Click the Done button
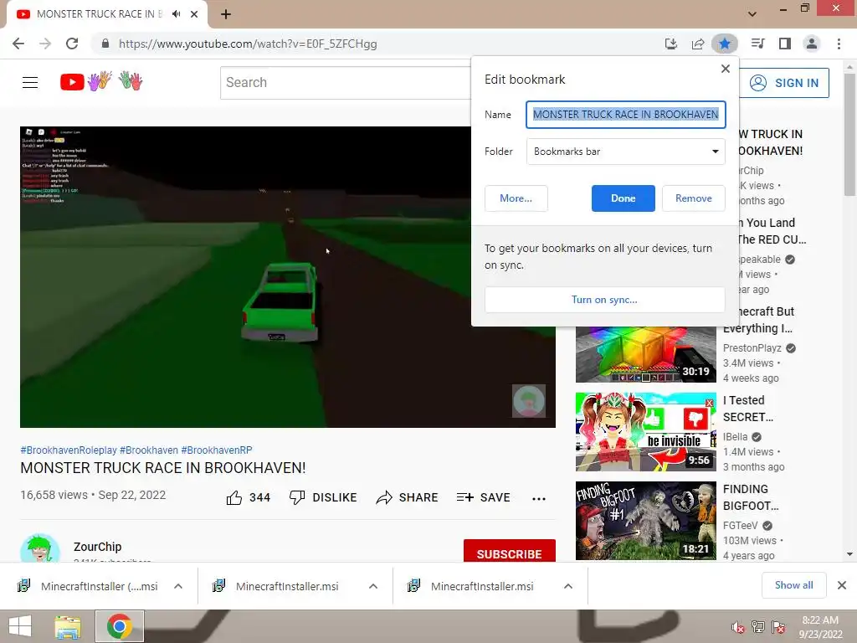The image size is (857, 643). tap(623, 198)
